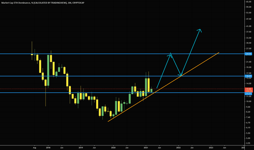Click the Aug label on time axis
This screenshot has height=150, width=254.
pyautogui.click(x=34, y=148)
